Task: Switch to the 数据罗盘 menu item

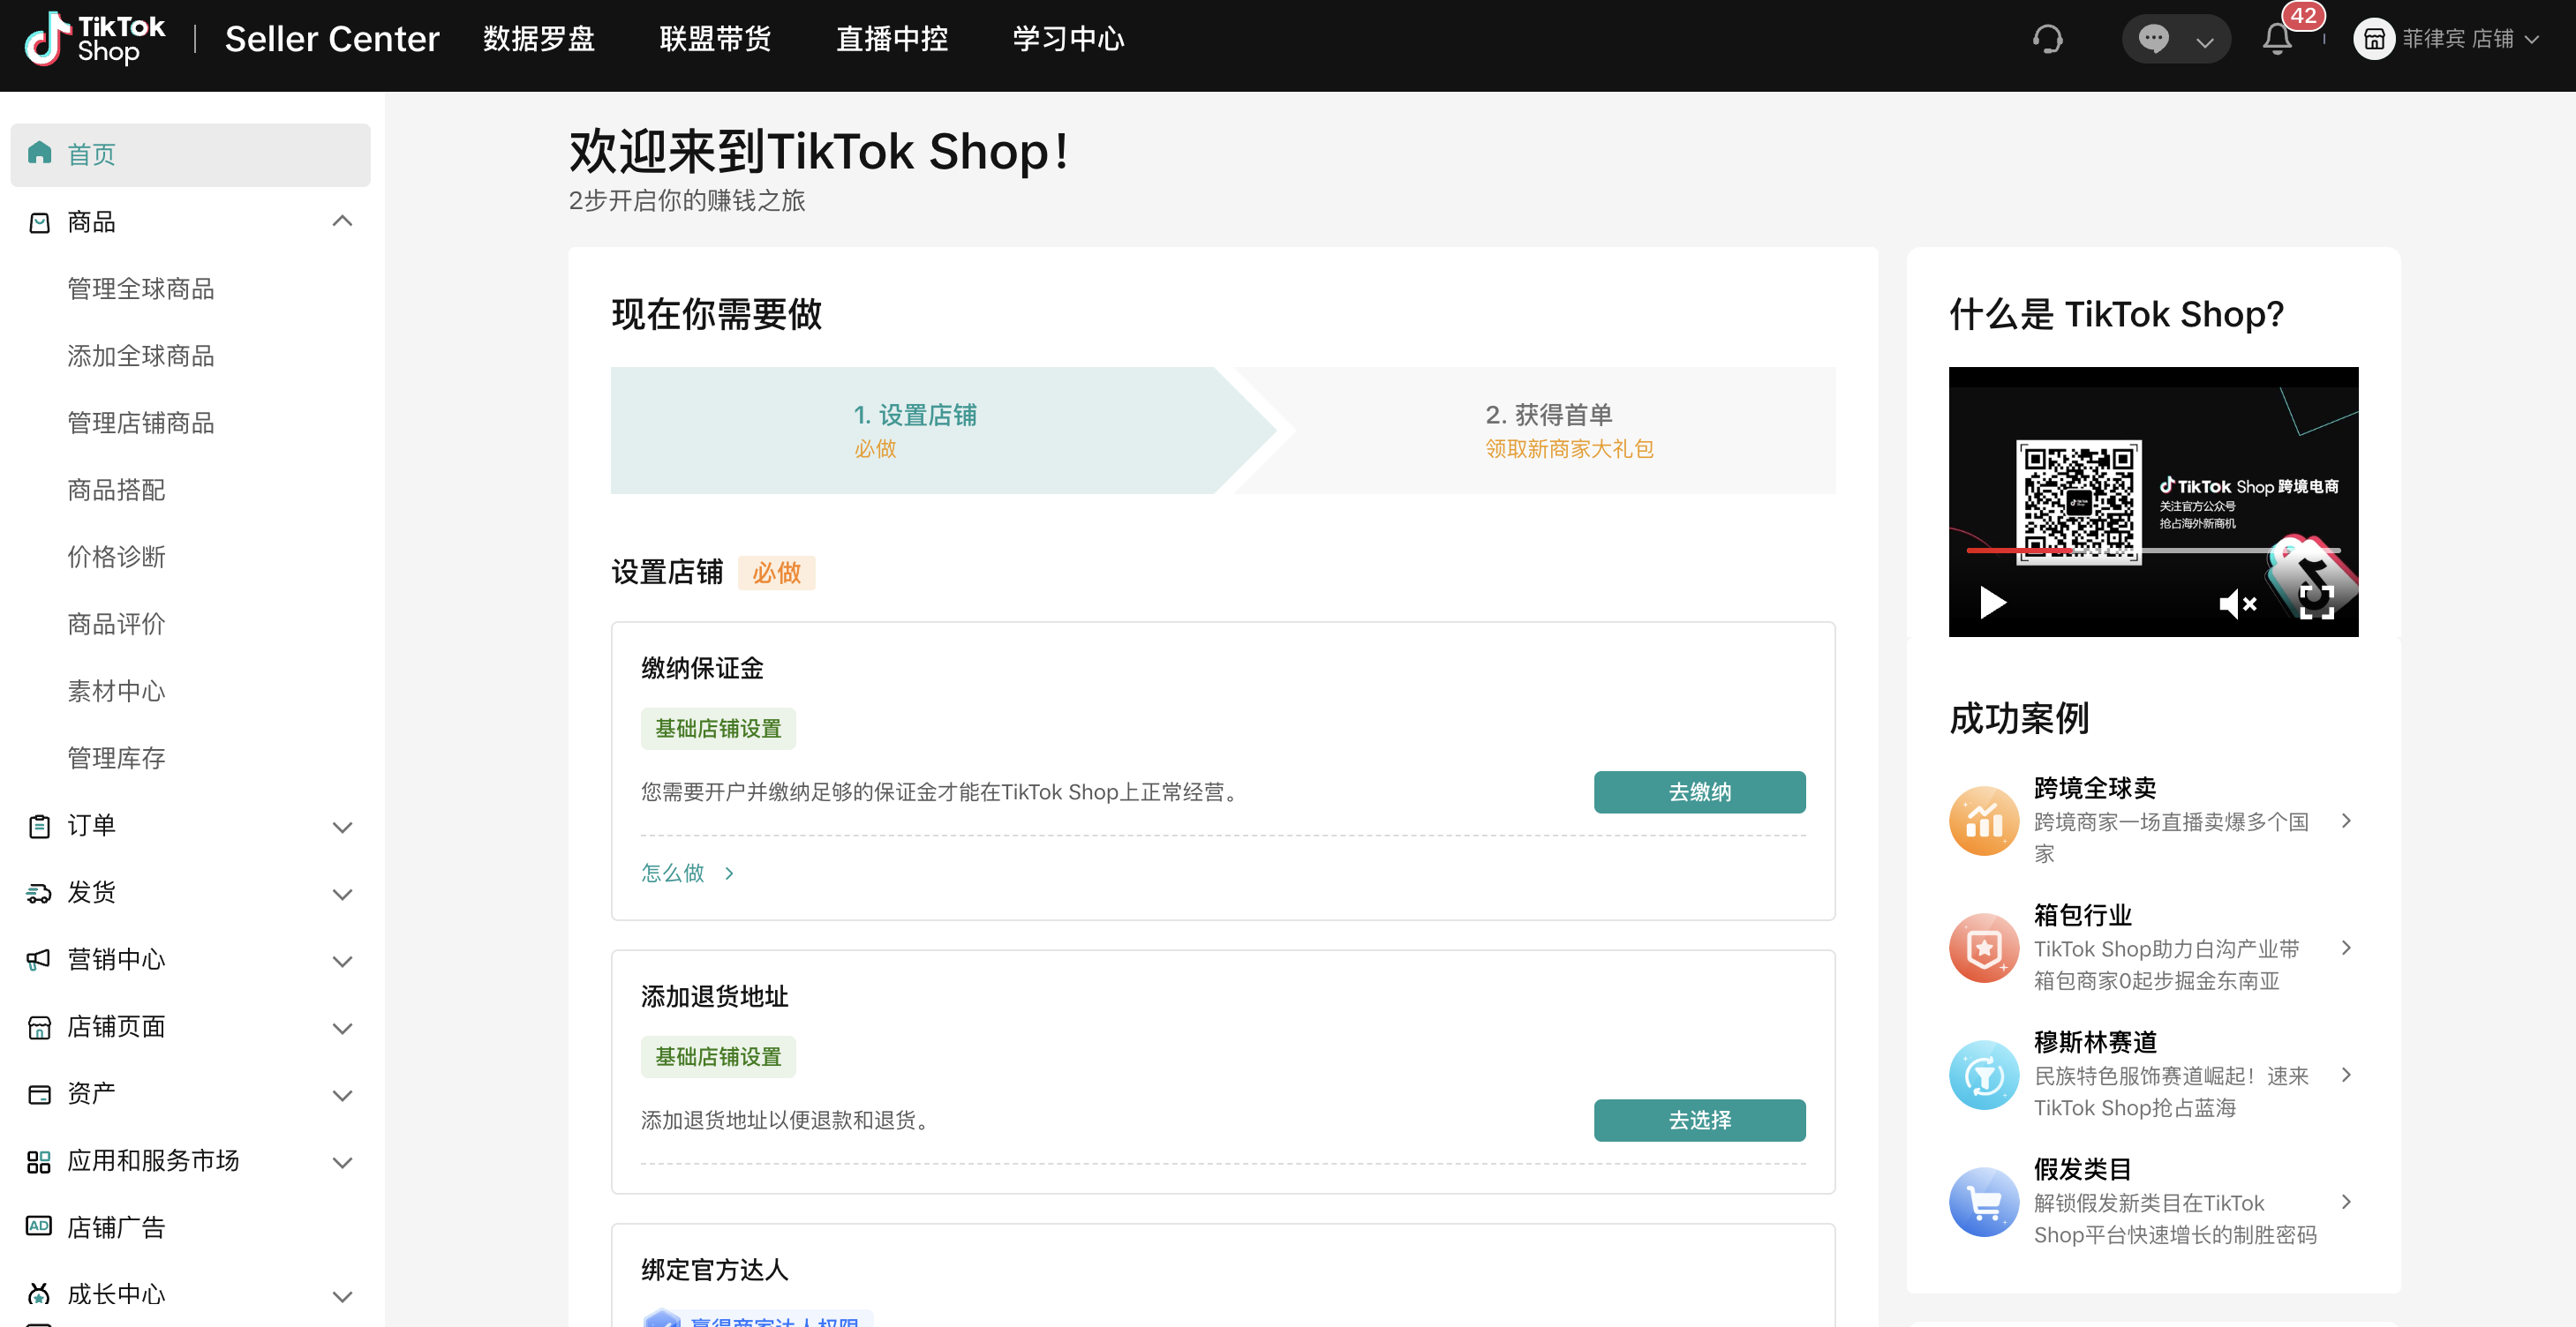Action: 538,38
